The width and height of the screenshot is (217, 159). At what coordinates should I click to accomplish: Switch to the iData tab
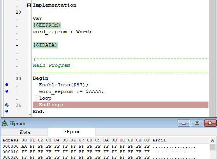(x=25, y=132)
